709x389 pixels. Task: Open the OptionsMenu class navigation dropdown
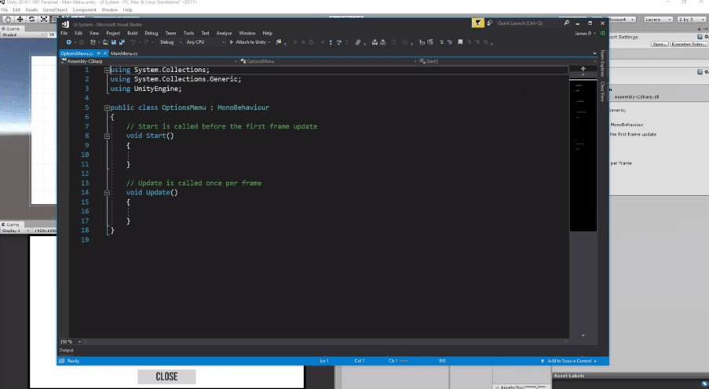(328, 61)
